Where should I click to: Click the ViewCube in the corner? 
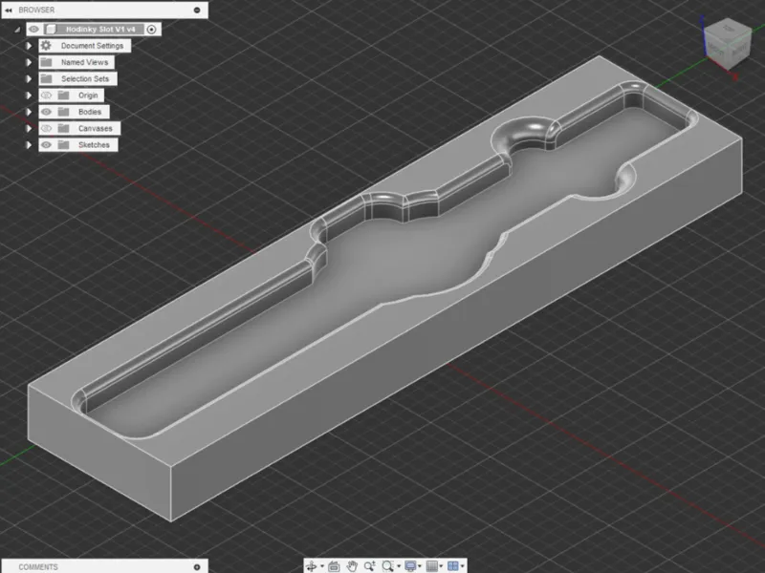pos(726,45)
